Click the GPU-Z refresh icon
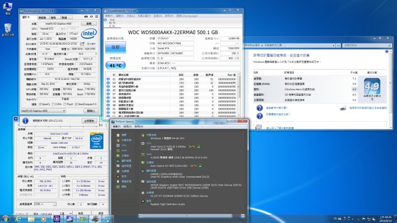 [92, 17]
